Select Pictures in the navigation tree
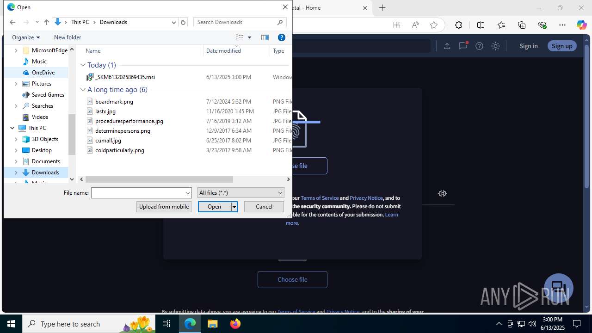Viewport: 592px width, 333px height. 41,84
